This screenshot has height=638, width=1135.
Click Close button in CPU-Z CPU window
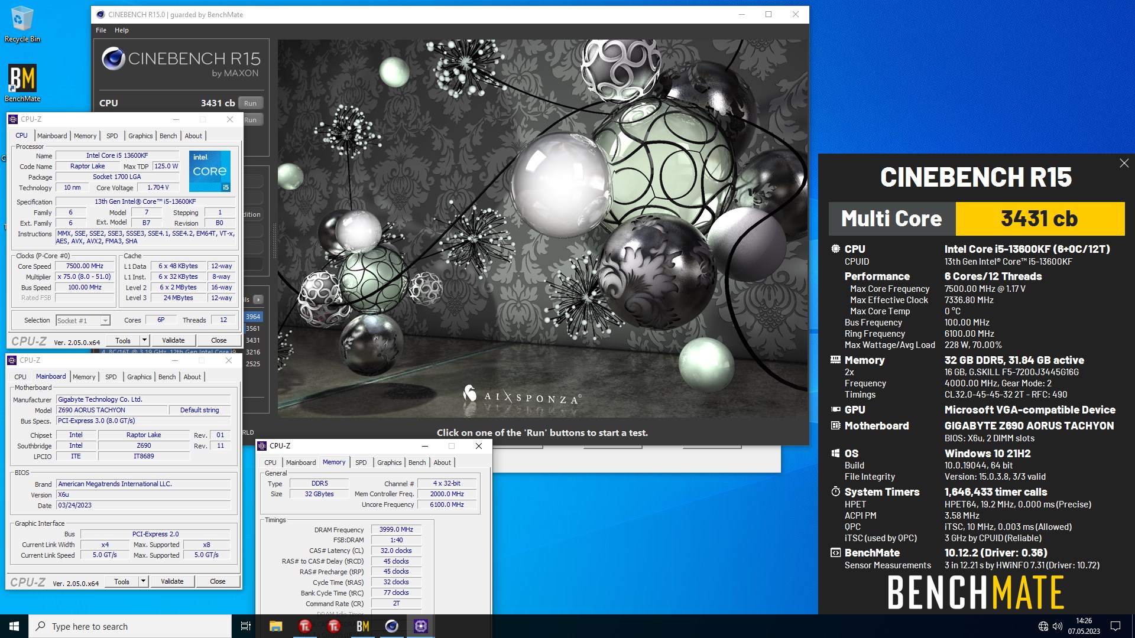click(219, 340)
